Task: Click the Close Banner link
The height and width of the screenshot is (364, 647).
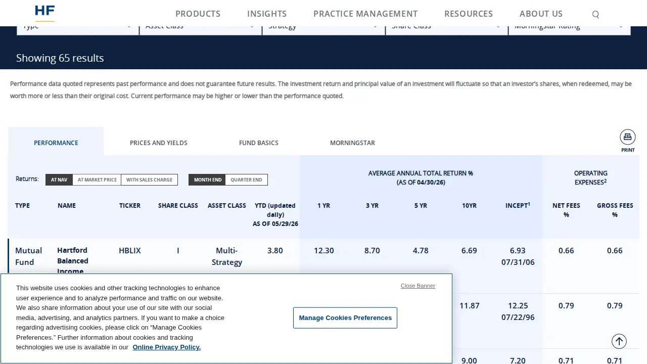Action: pos(418,286)
